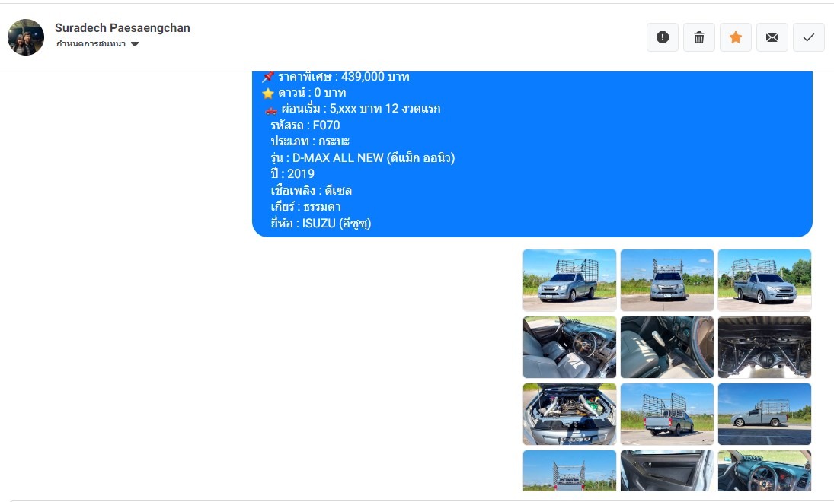The height and width of the screenshot is (502, 834).
Task: Open the กำหนดการสนทนา dropdown
Action: pyautogui.click(x=97, y=43)
